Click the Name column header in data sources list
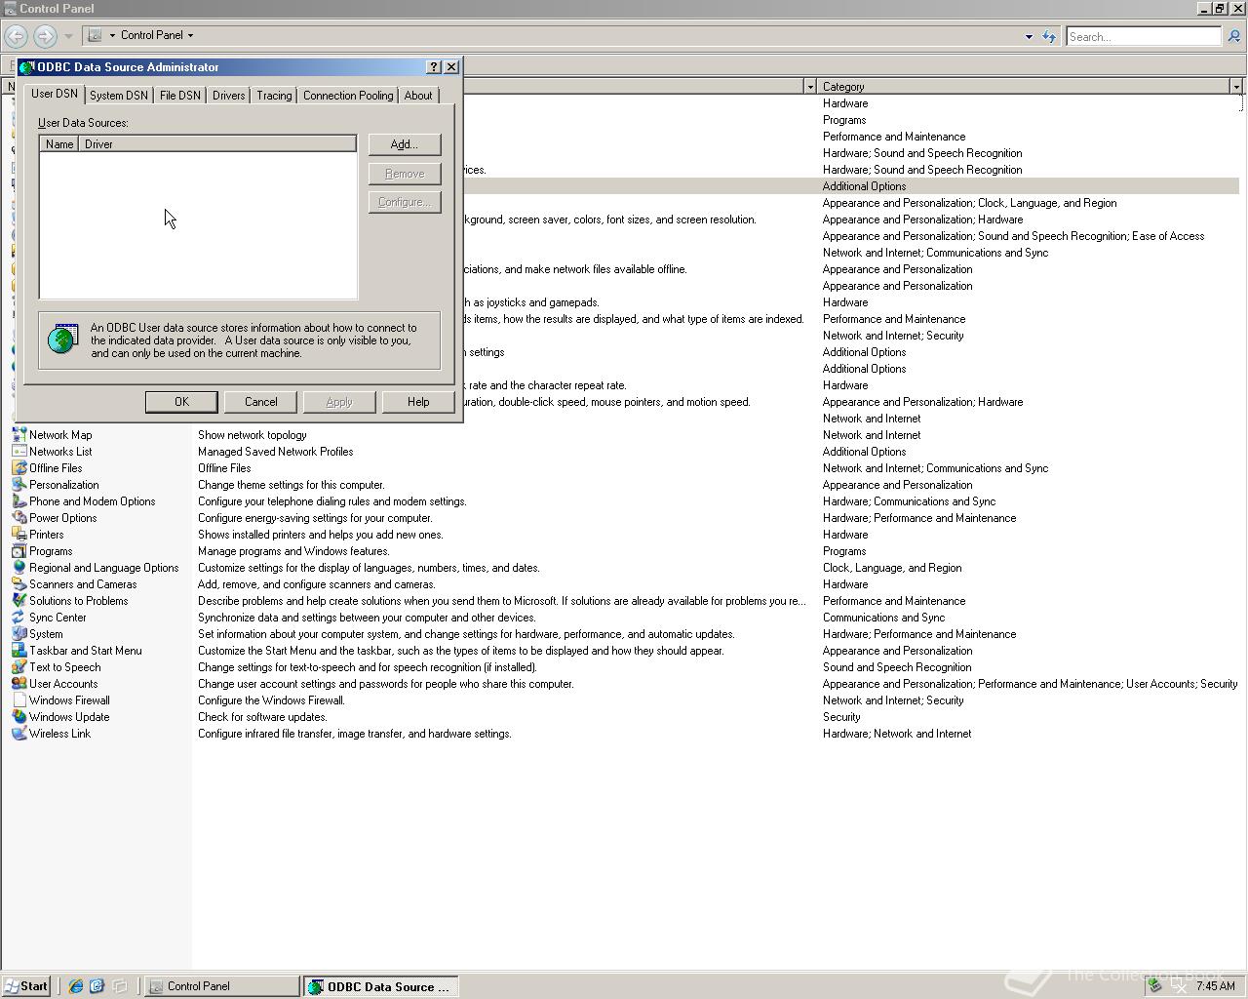This screenshot has width=1248, height=999. coord(59,144)
